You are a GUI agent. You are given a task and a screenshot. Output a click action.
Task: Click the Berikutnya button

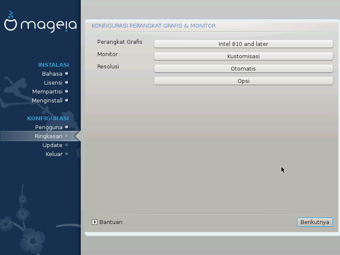click(x=314, y=222)
